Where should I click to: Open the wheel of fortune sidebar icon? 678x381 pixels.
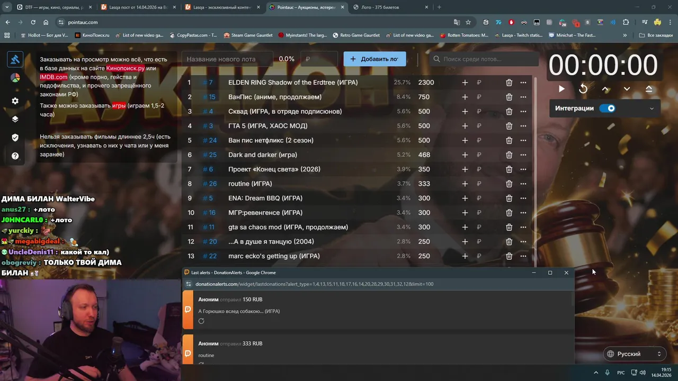(x=15, y=78)
